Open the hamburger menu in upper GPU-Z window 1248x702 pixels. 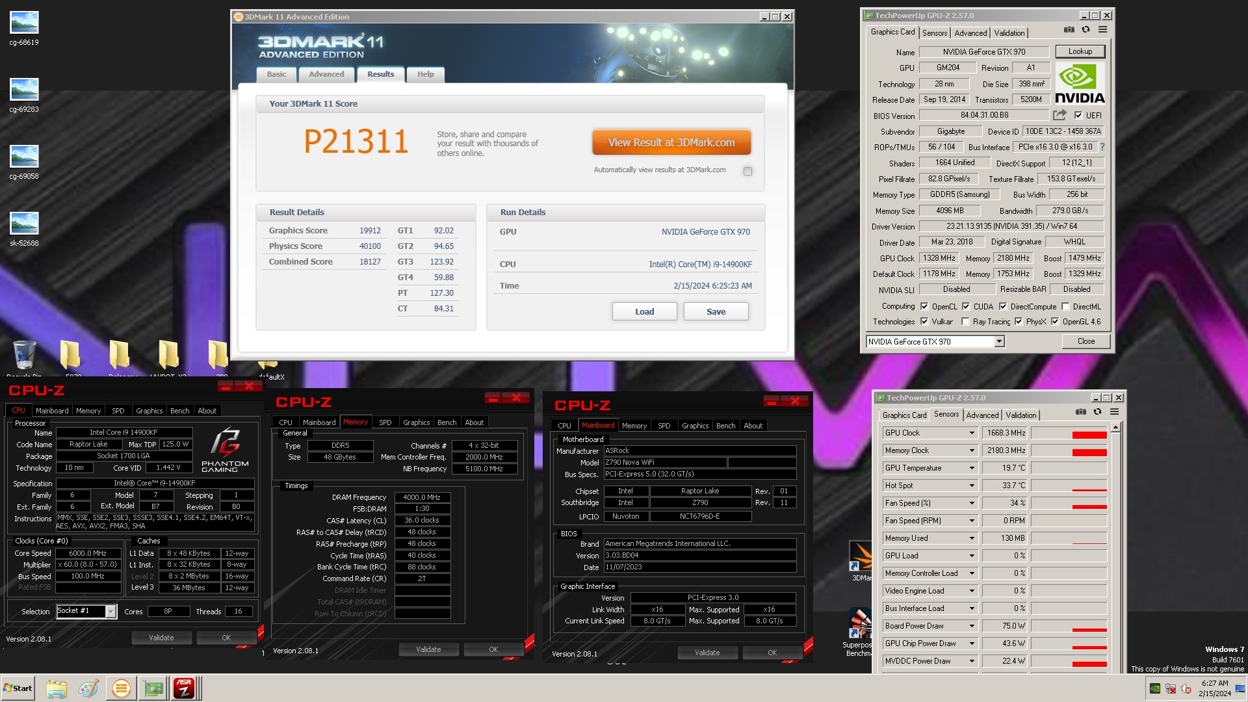point(1103,30)
